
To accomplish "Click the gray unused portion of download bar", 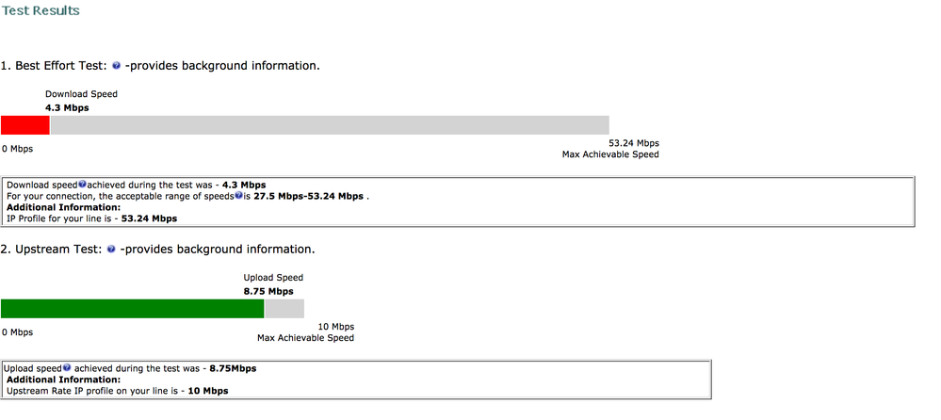I will pos(330,125).
